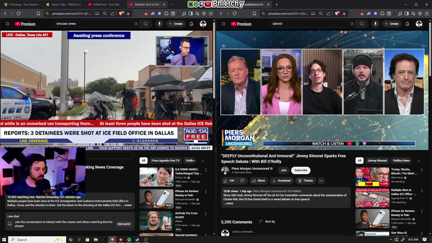Open a new tab in the right browser window
This screenshot has width=432, height=243.
pos(277,4)
